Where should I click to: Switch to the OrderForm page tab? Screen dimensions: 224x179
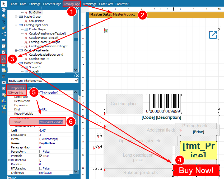[x=106, y=4]
